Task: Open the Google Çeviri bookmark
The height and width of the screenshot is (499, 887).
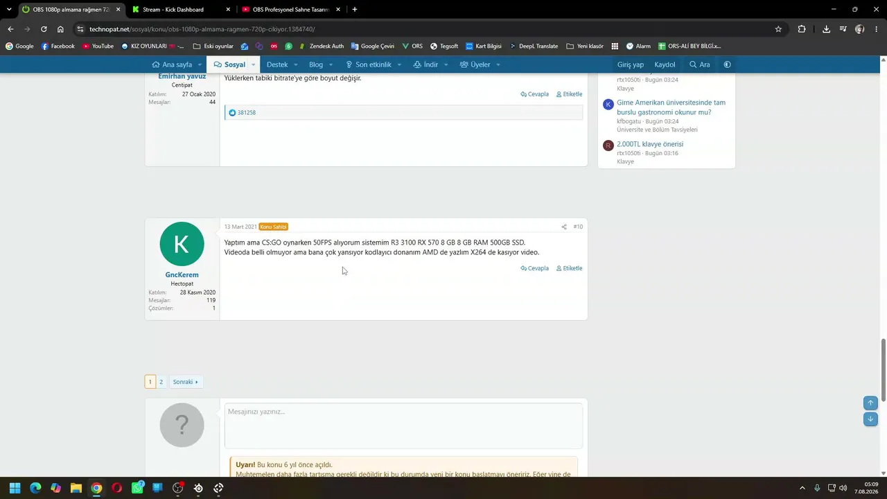Action: tap(372, 46)
